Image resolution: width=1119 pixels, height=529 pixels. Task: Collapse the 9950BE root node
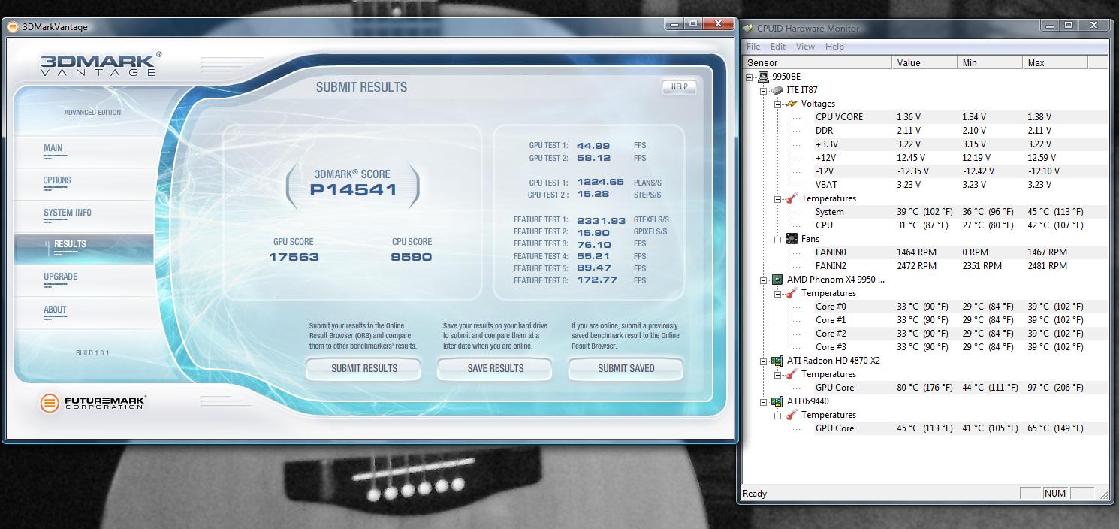pyautogui.click(x=750, y=77)
